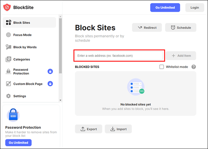
Task: Click the Import button
Action: 118,129
